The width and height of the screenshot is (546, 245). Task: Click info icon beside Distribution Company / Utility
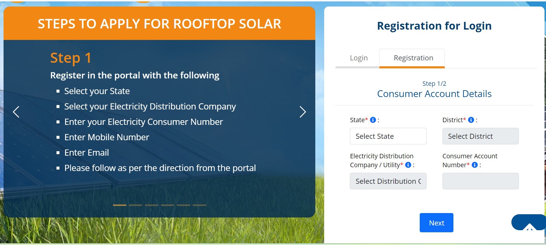408,165
